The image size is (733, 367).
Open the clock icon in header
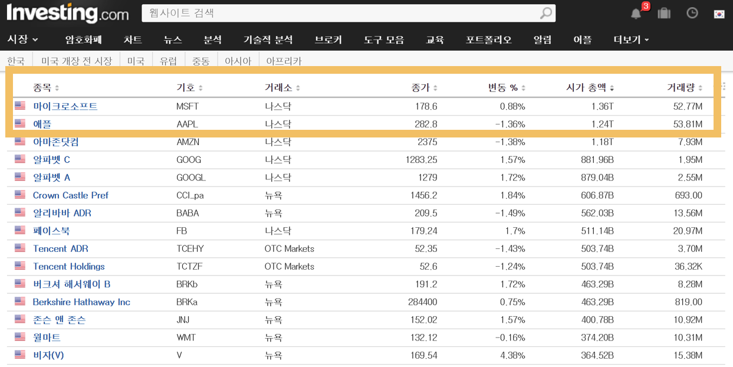coord(692,13)
